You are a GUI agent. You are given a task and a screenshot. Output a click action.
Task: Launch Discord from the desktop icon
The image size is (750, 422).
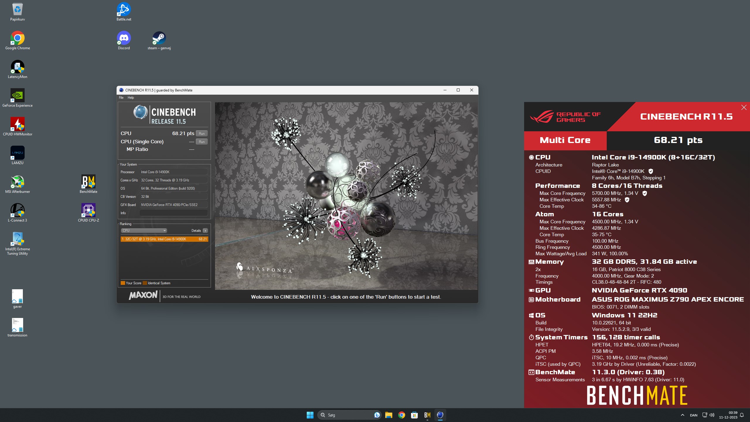(x=124, y=40)
